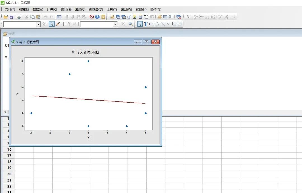Select the Text annotation tool T
This screenshot has height=193, width=302.
[x=146, y=24]
